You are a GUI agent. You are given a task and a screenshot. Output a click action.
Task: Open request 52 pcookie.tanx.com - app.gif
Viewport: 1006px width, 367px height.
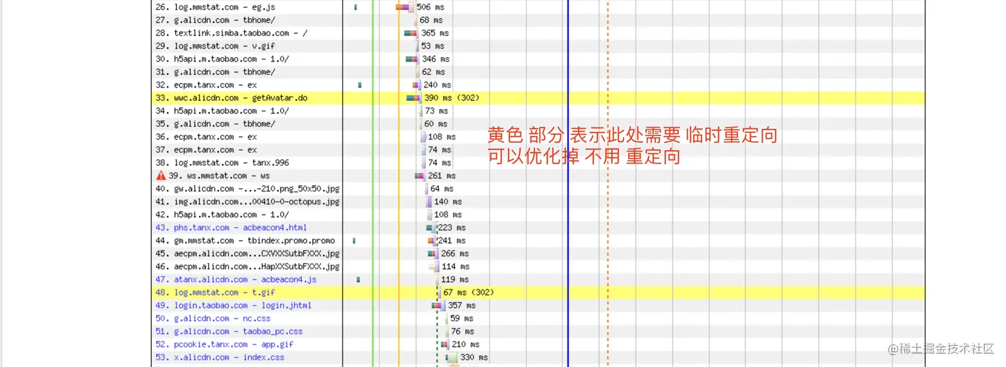tap(224, 344)
